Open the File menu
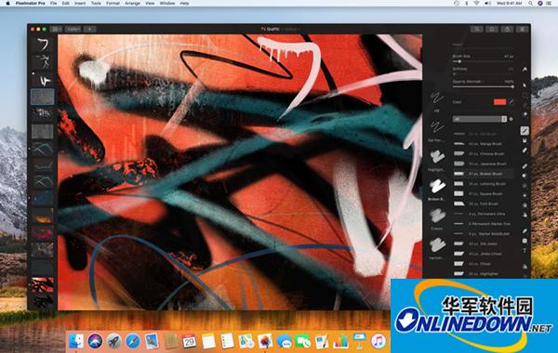Screen dimensions: 558x353 coord(53,3)
